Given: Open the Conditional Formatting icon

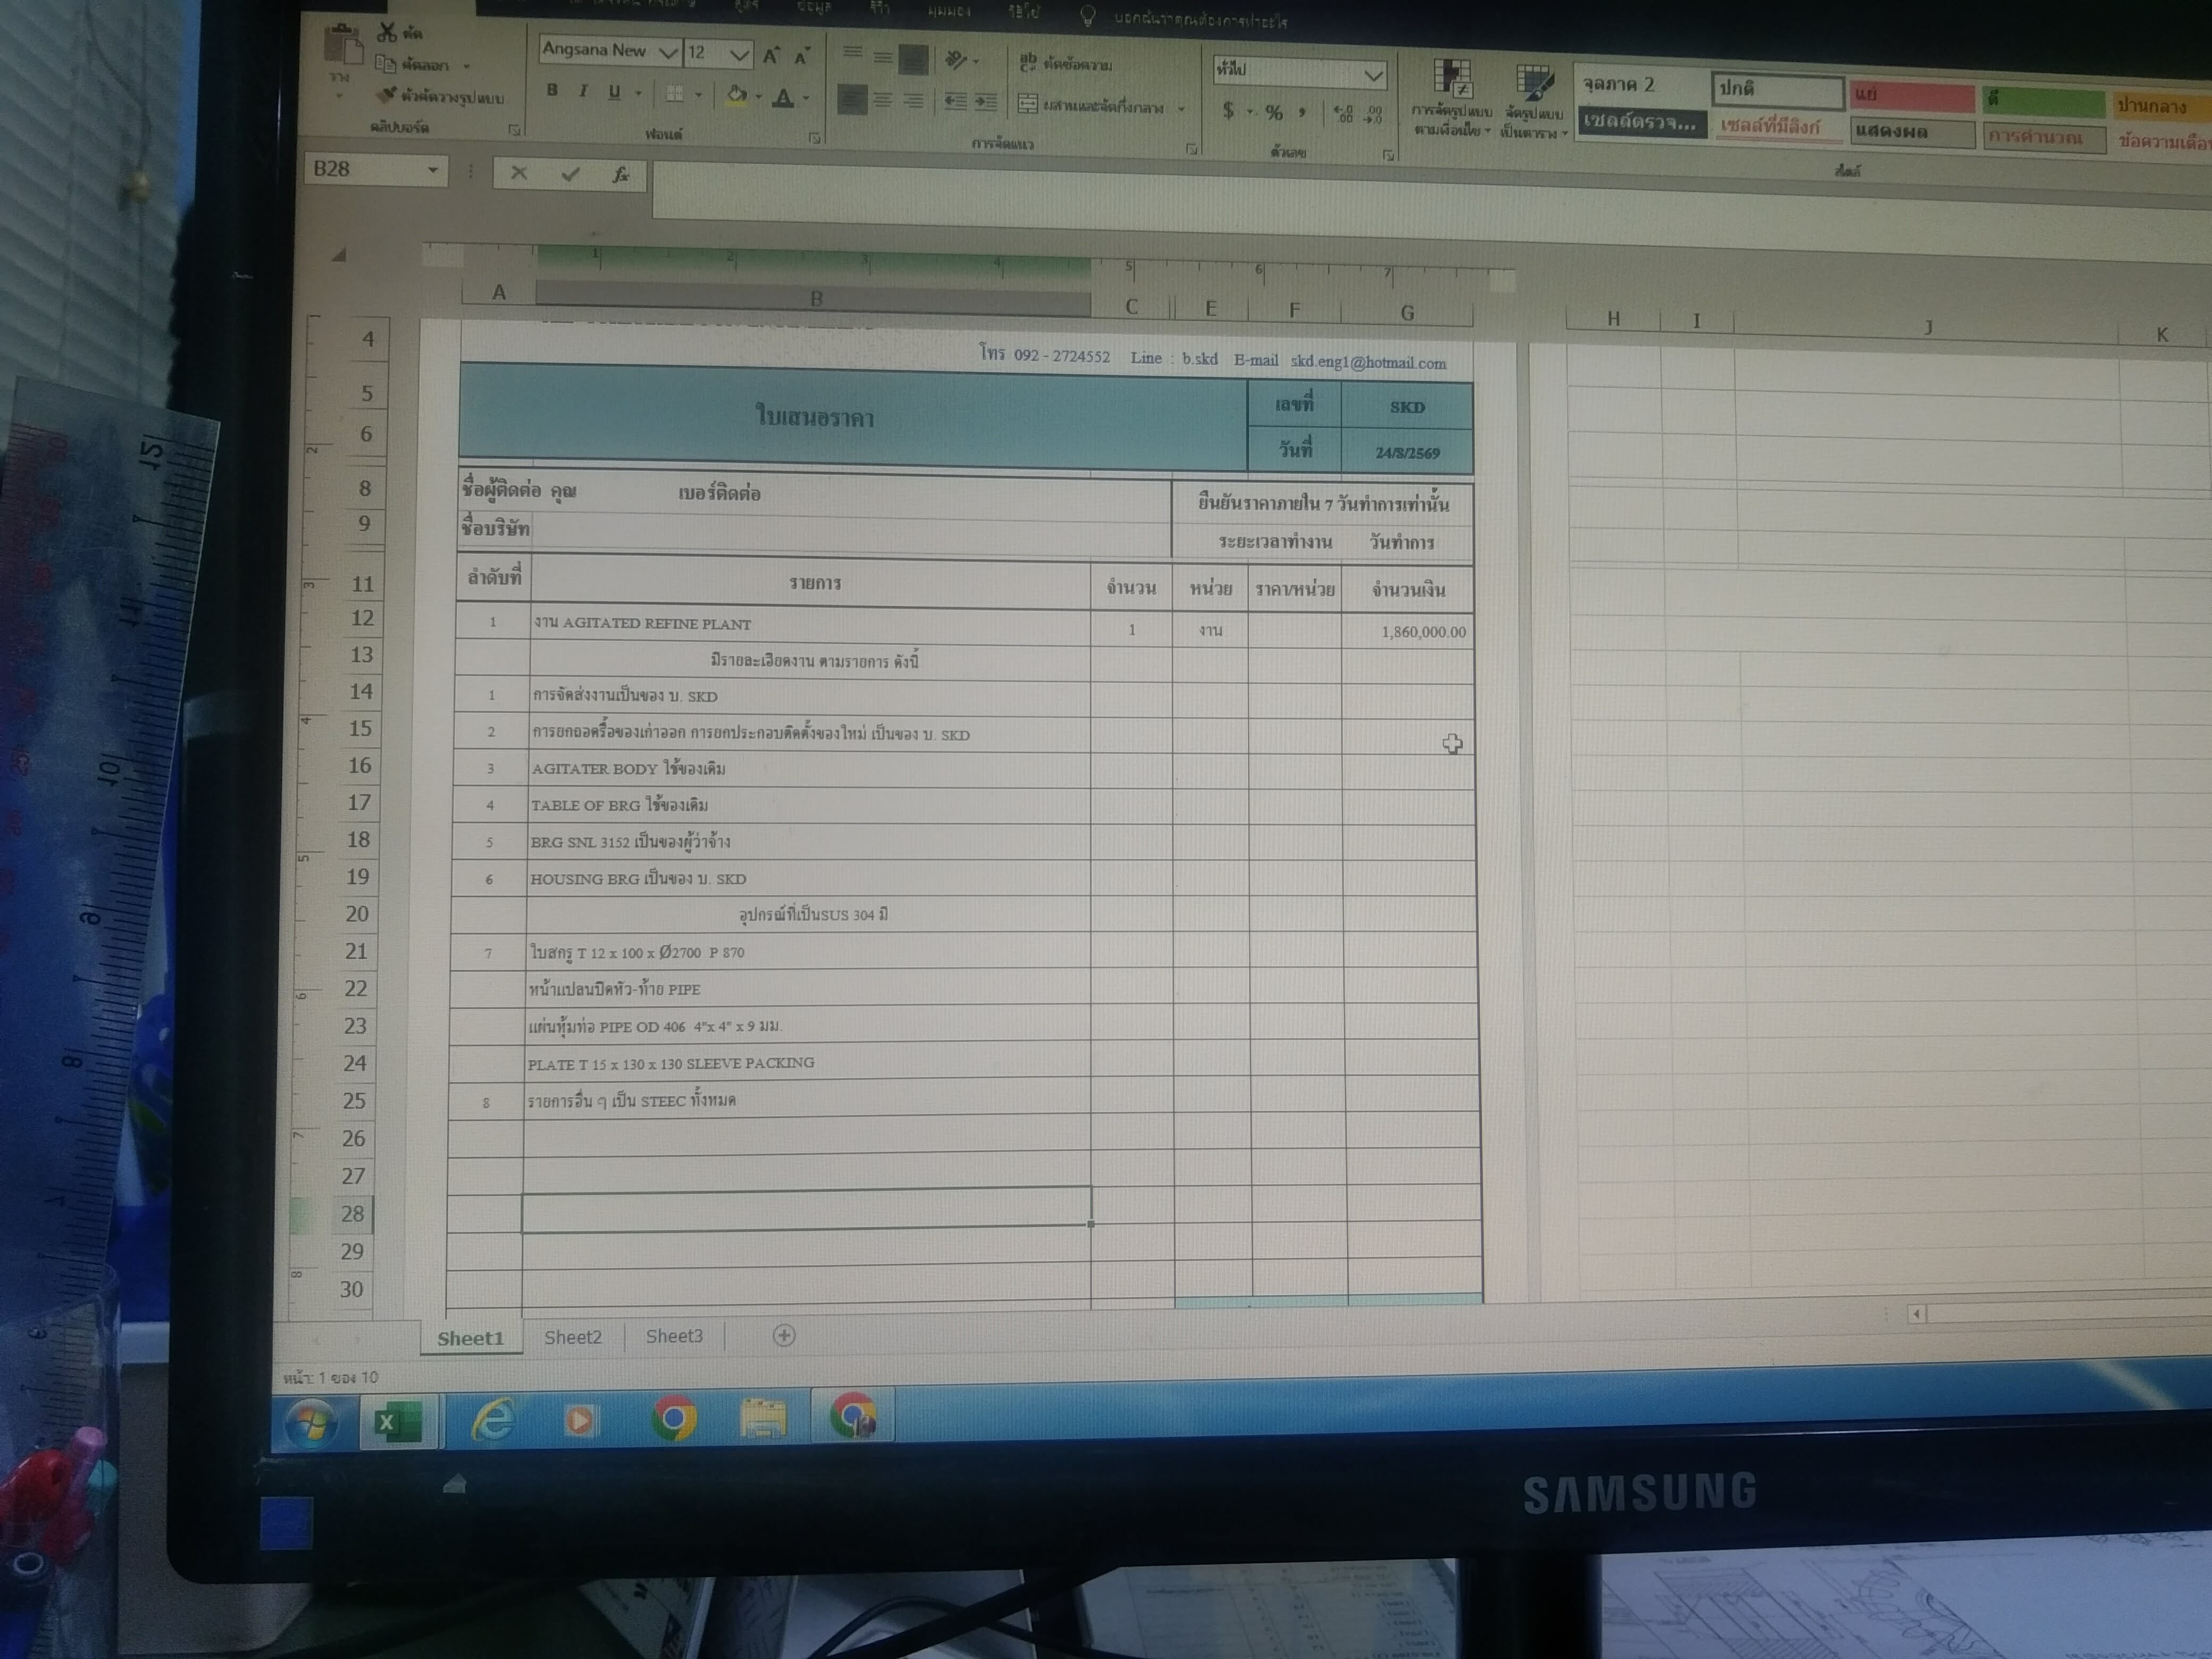Looking at the screenshot, I should pyautogui.click(x=1452, y=79).
